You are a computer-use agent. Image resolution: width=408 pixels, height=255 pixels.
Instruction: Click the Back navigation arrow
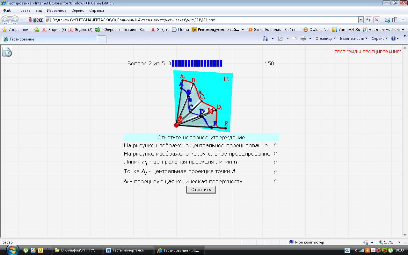click(x=6, y=20)
